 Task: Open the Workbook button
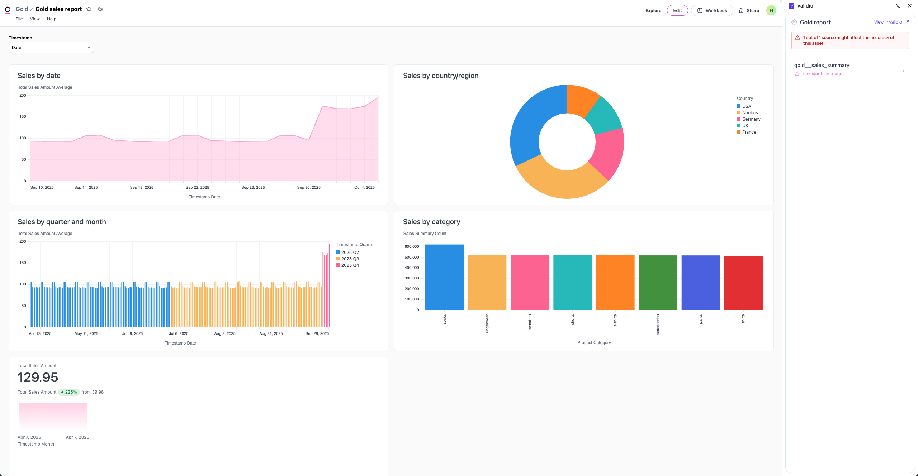712,10
